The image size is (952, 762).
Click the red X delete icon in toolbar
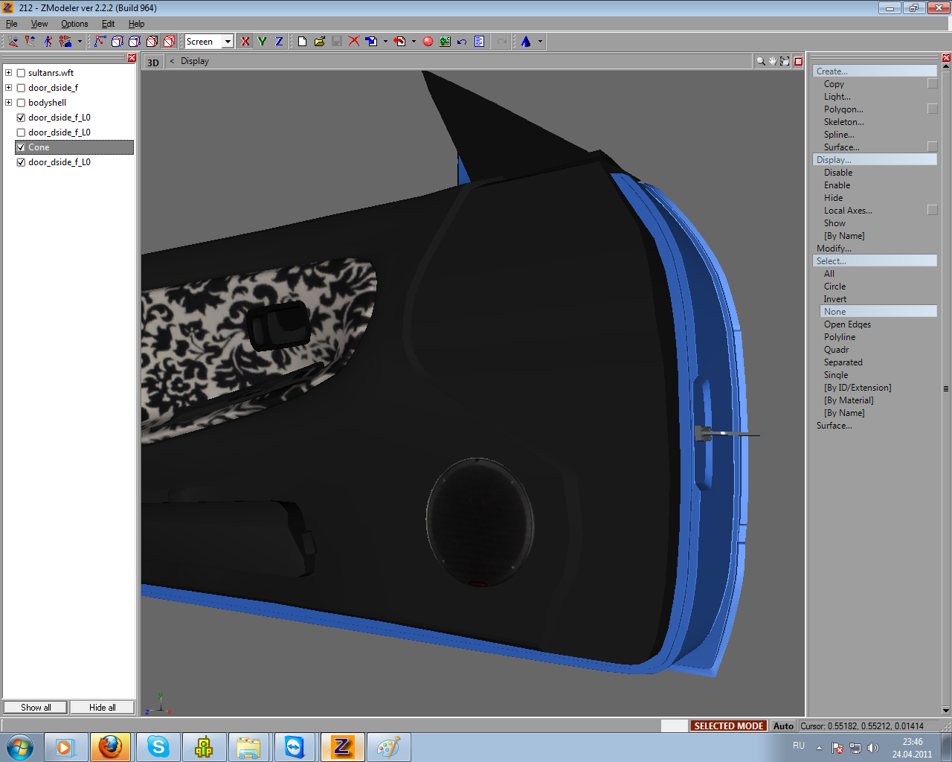(x=354, y=42)
